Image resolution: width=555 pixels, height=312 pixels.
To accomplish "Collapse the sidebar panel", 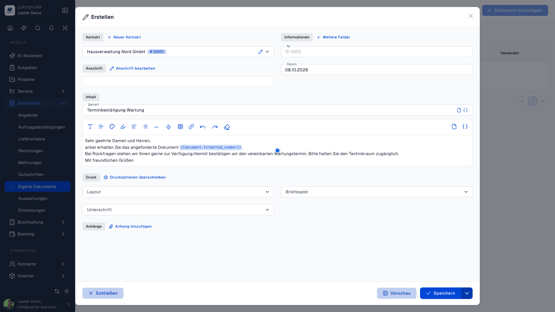I will point(65,10).
